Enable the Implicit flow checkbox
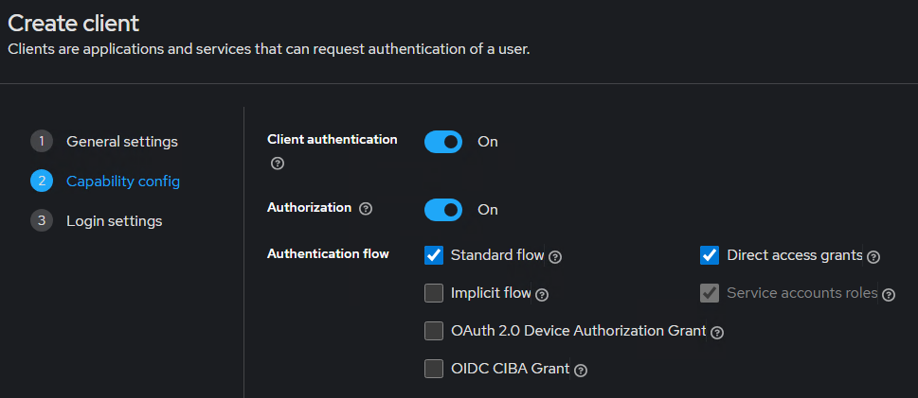This screenshot has width=918, height=398. (434, 293)
